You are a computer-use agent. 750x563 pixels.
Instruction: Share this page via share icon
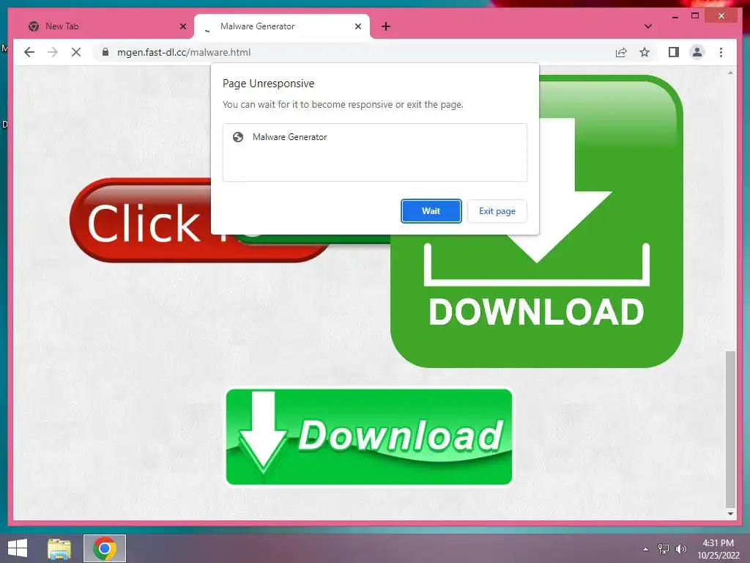click(x=621, y=52)
